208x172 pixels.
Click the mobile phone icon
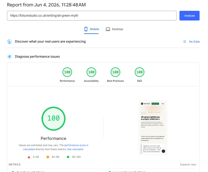[86, 29]
